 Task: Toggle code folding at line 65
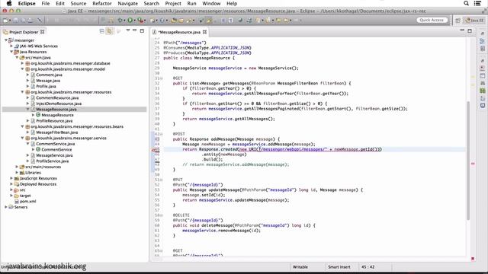[x=161, y=250]
